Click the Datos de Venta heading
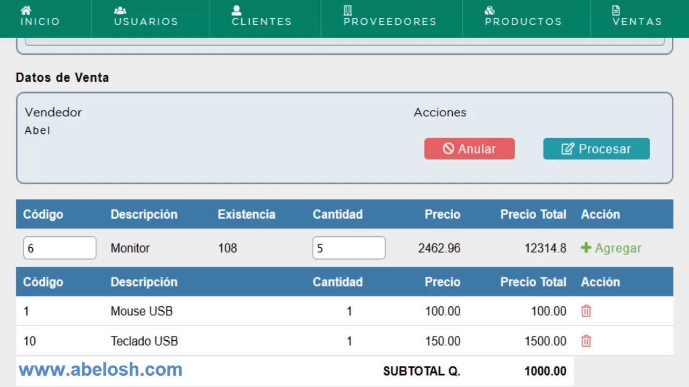The width and height of the screenshot is (689, 387). [x=62, y=77]
